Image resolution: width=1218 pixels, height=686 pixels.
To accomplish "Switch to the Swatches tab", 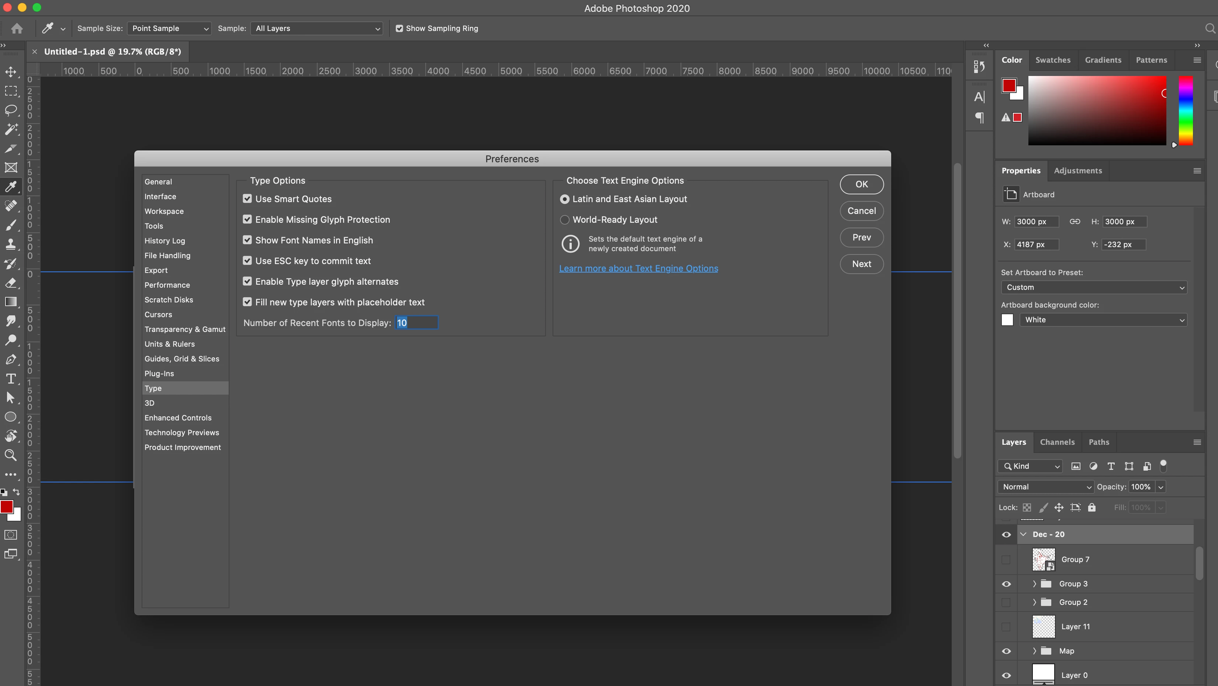I will click(1052, 60).
